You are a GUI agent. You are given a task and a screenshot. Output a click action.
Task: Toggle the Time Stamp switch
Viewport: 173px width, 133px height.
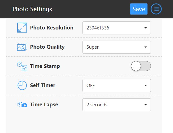[141, 66]
